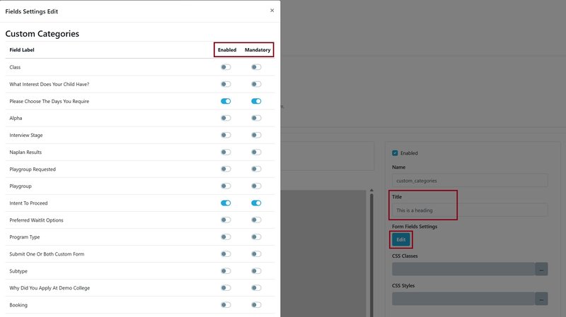Screen dimensions: 566x317
Task: Click the CSS Classes input field
Action: (x=463, y=269)
